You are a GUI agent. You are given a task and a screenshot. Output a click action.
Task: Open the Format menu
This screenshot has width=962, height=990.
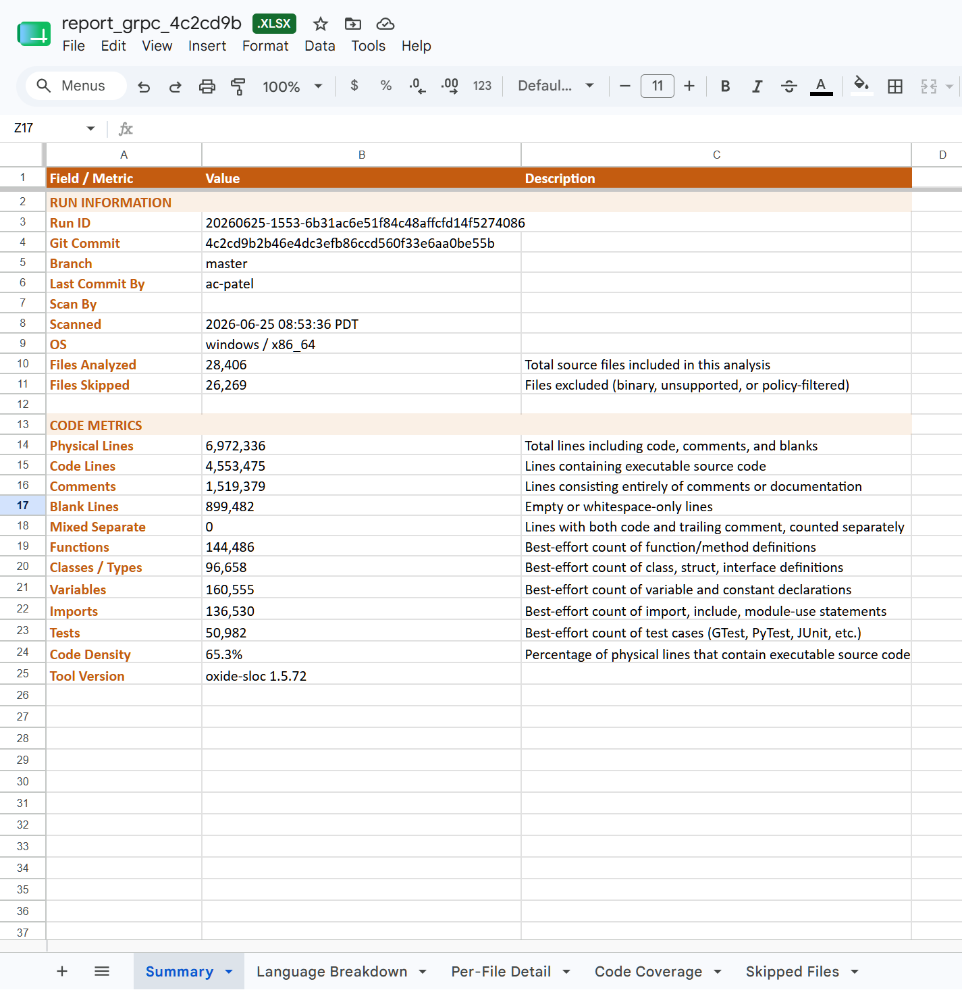(265, 46)
